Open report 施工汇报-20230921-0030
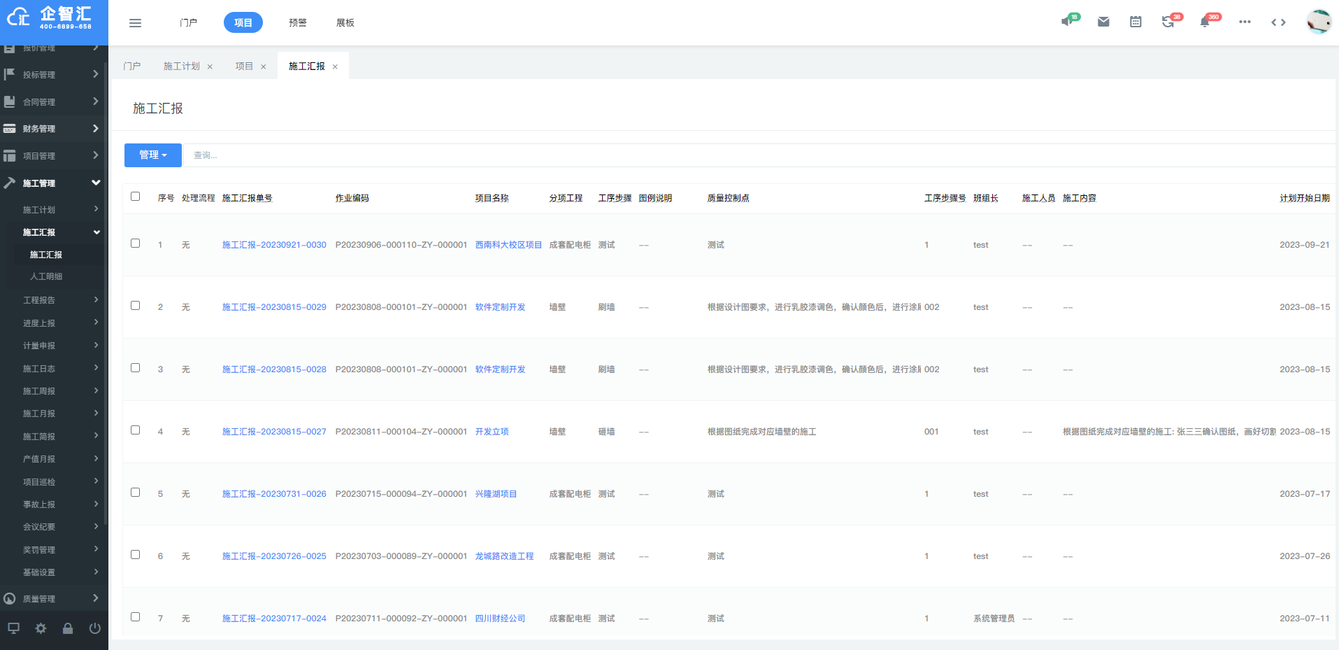This screenshot has height=650, width=1339. click(x=274, y=245)
